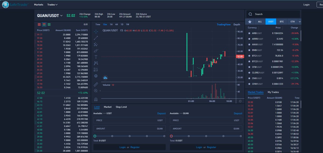Collapse the drawing toolbar arrow
The height and width of the screenshot is (153, 323).
100,91
